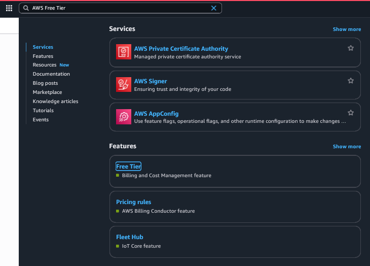Viewport: 370px width, 266px height.
Task: Open the Fleet Hub feature link
Action: (130, 237)
